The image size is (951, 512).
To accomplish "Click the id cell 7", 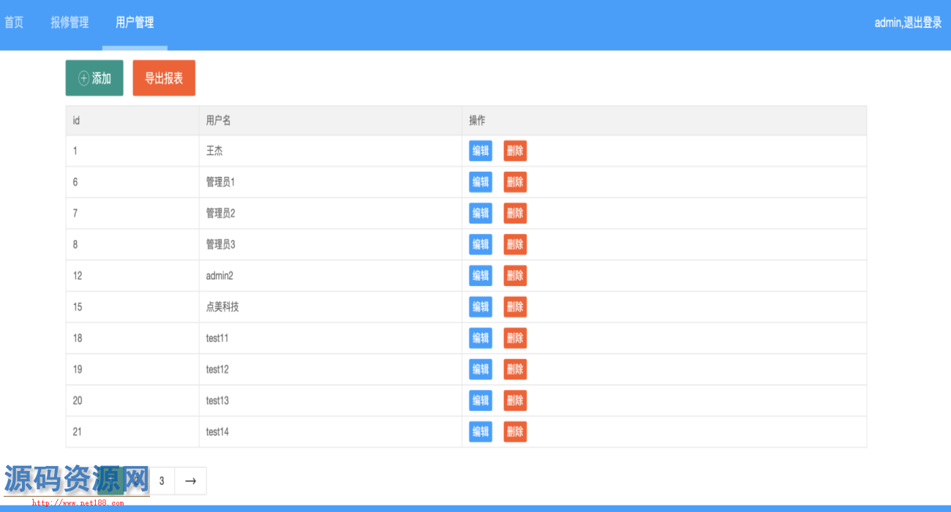I will tap(132, 213).
